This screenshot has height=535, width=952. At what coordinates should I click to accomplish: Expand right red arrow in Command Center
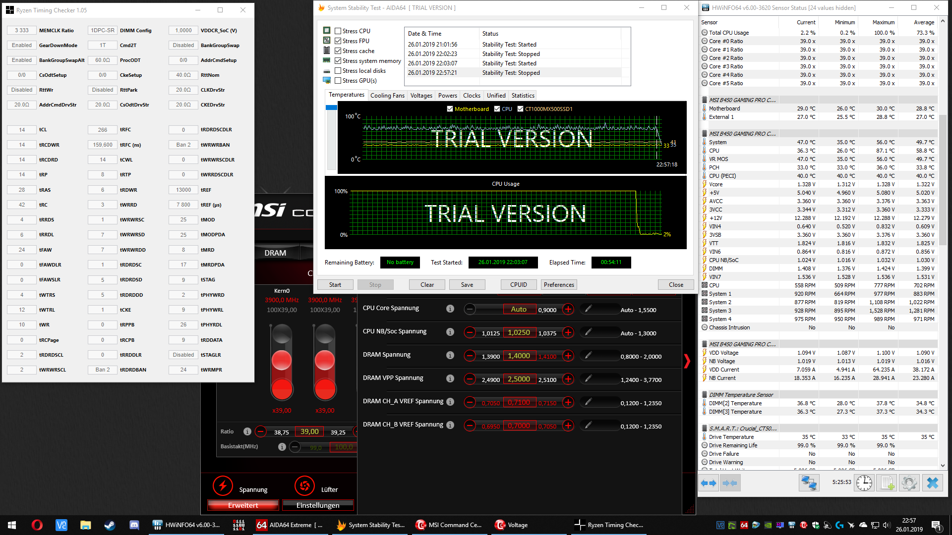pyautogui.click(x=687, y=361)
